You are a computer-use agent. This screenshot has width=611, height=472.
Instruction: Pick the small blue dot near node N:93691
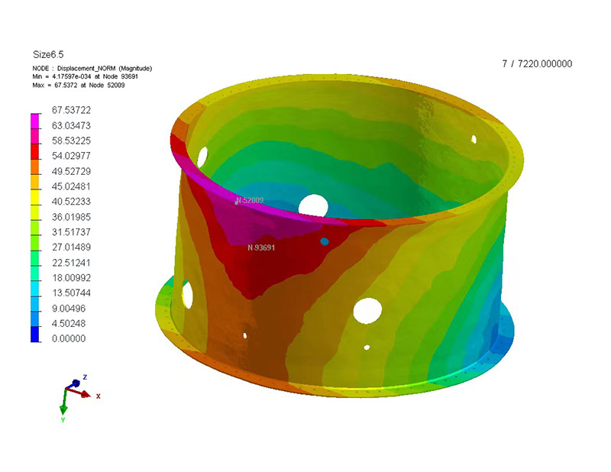325,241
